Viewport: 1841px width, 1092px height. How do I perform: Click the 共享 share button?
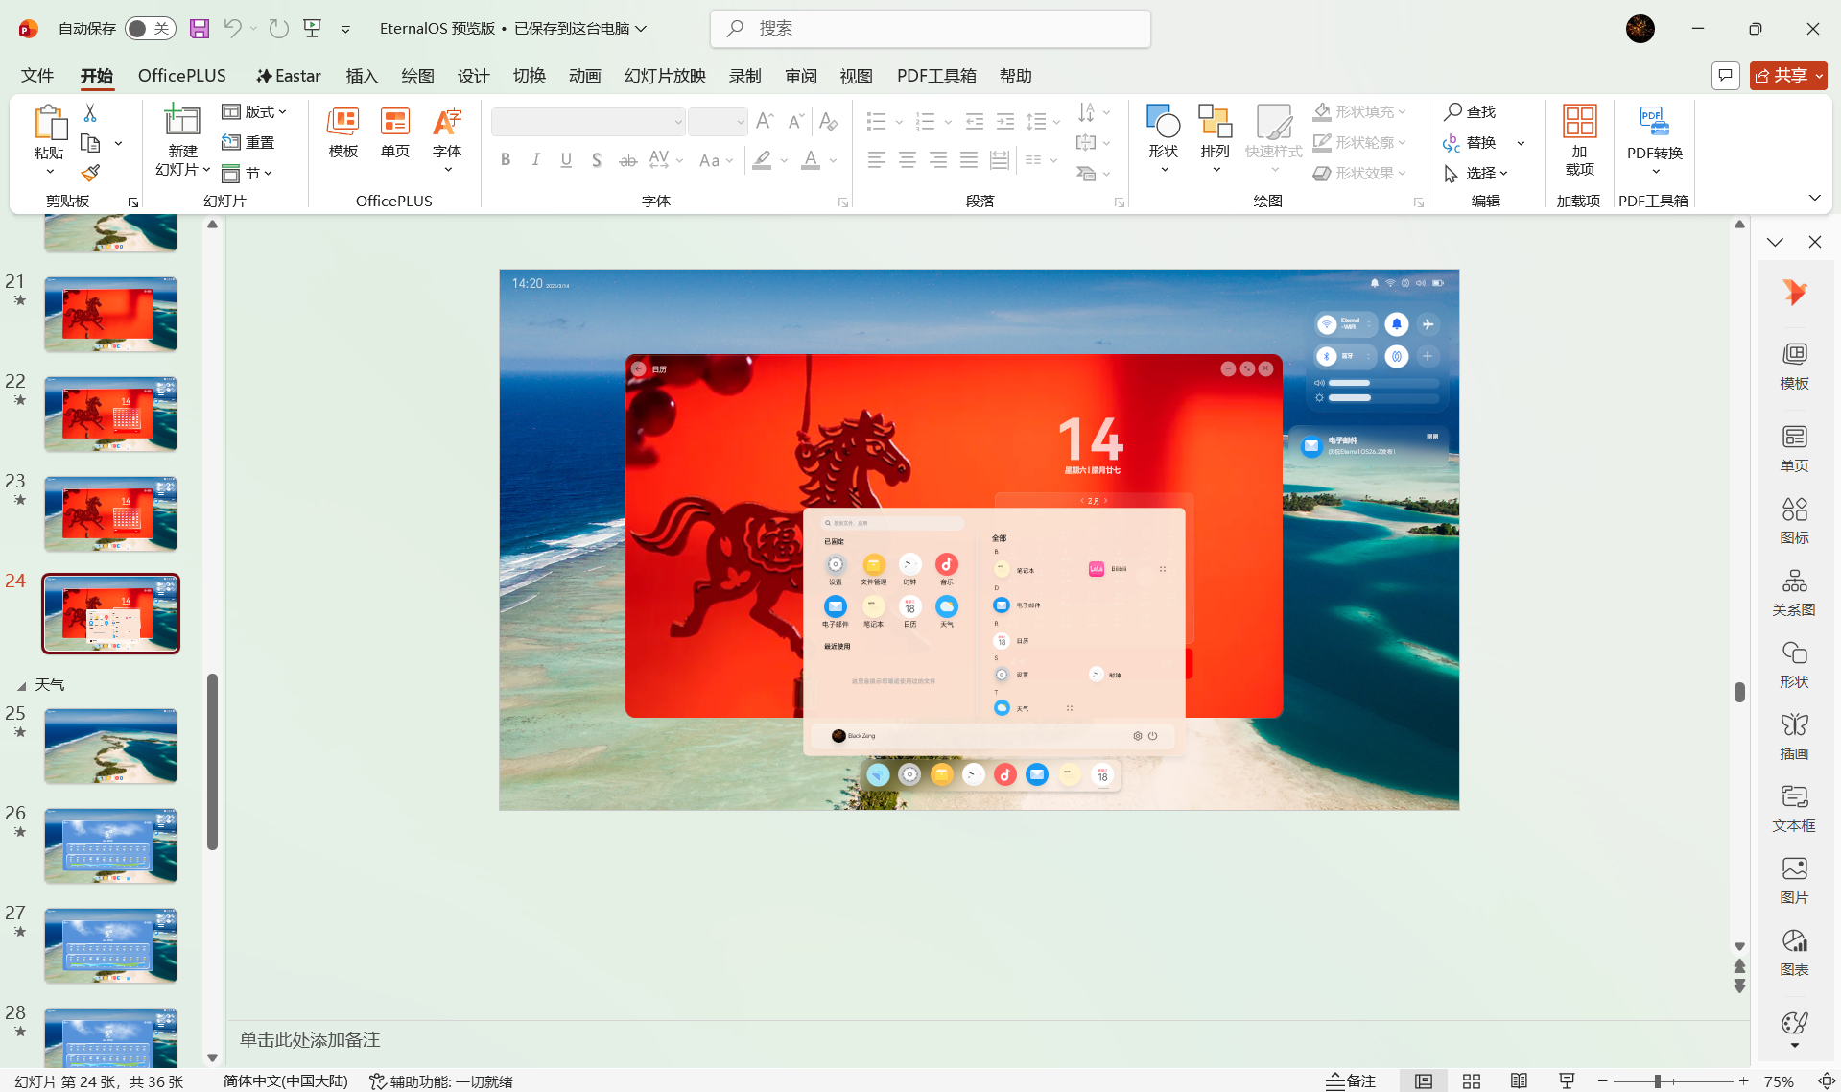pos(1787,76)
